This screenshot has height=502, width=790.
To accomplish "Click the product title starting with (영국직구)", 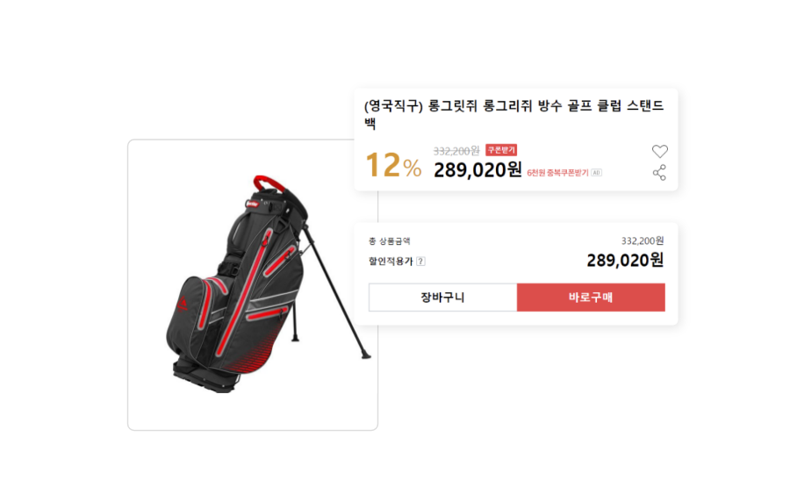I will pos(513,114).
